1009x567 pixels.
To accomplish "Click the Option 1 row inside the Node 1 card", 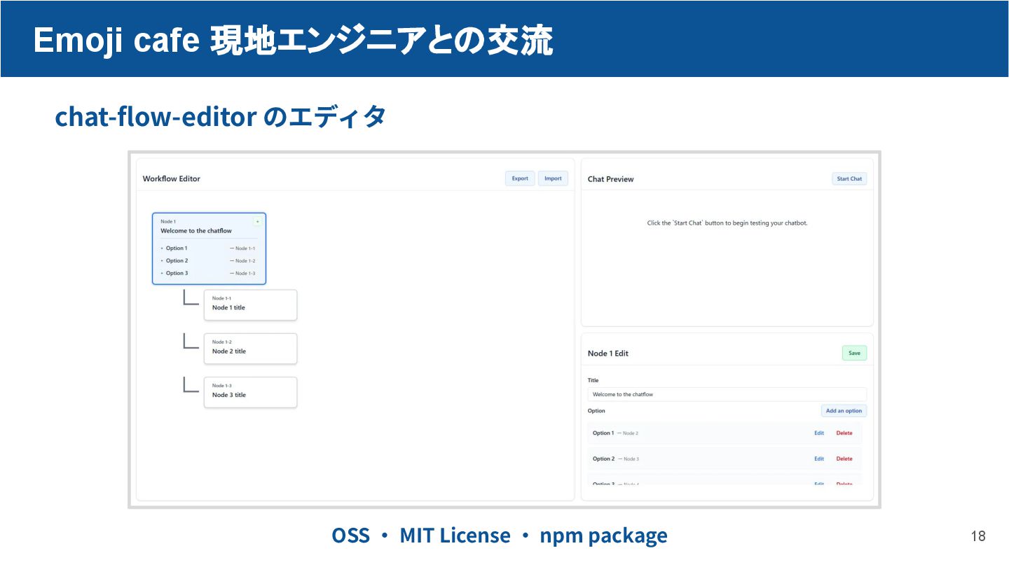I will click(209, 248).
